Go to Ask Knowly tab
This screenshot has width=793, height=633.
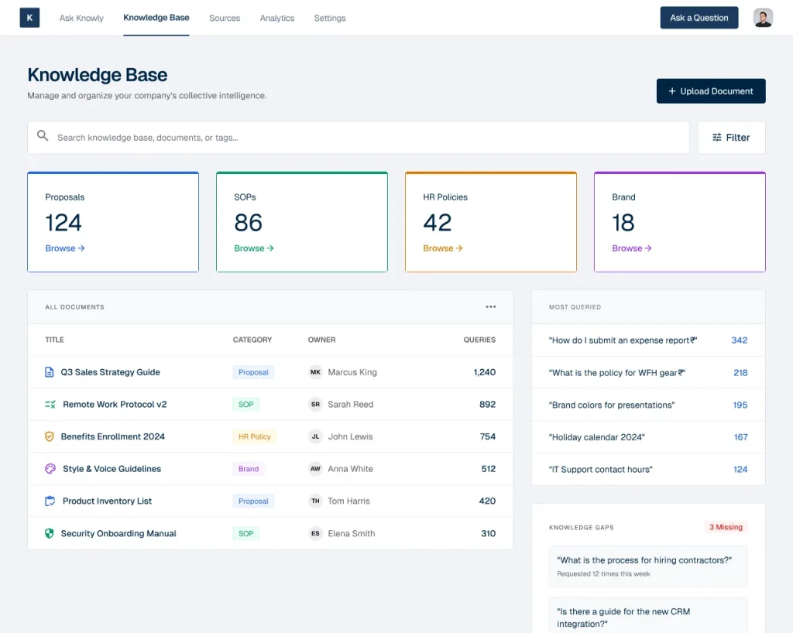[81, 19]
